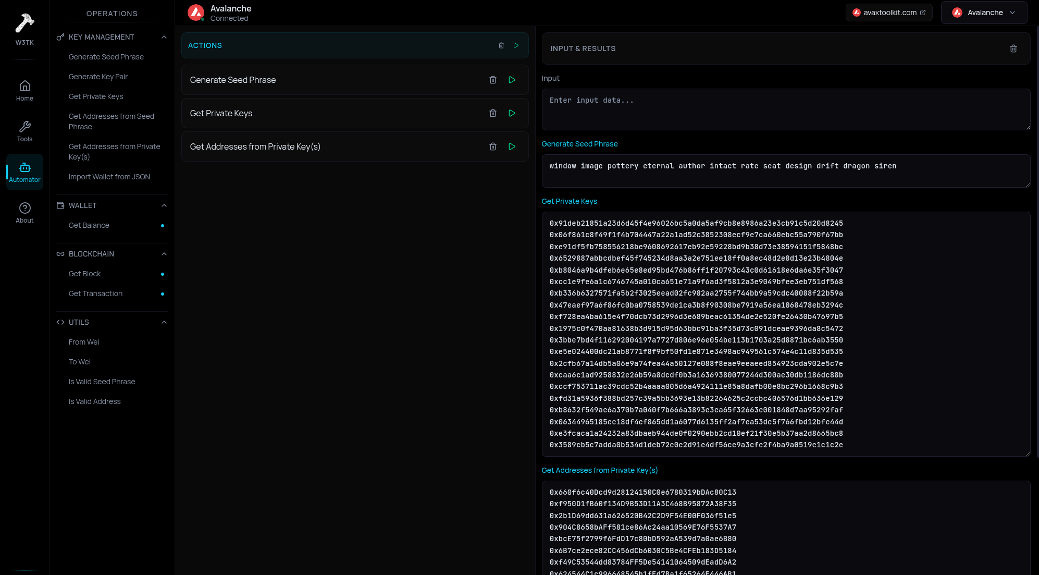1039x575 pixels.
Task: Click the Generate Seed Phrase result heading
Action: point(579,144)
